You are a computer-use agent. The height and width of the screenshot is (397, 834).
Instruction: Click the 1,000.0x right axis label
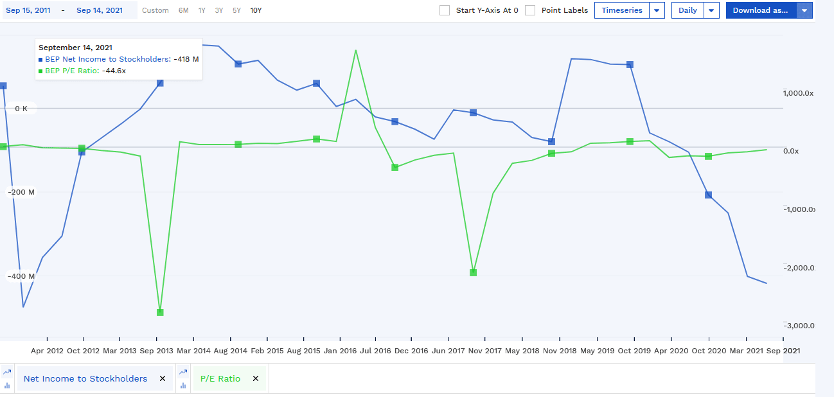799,93
